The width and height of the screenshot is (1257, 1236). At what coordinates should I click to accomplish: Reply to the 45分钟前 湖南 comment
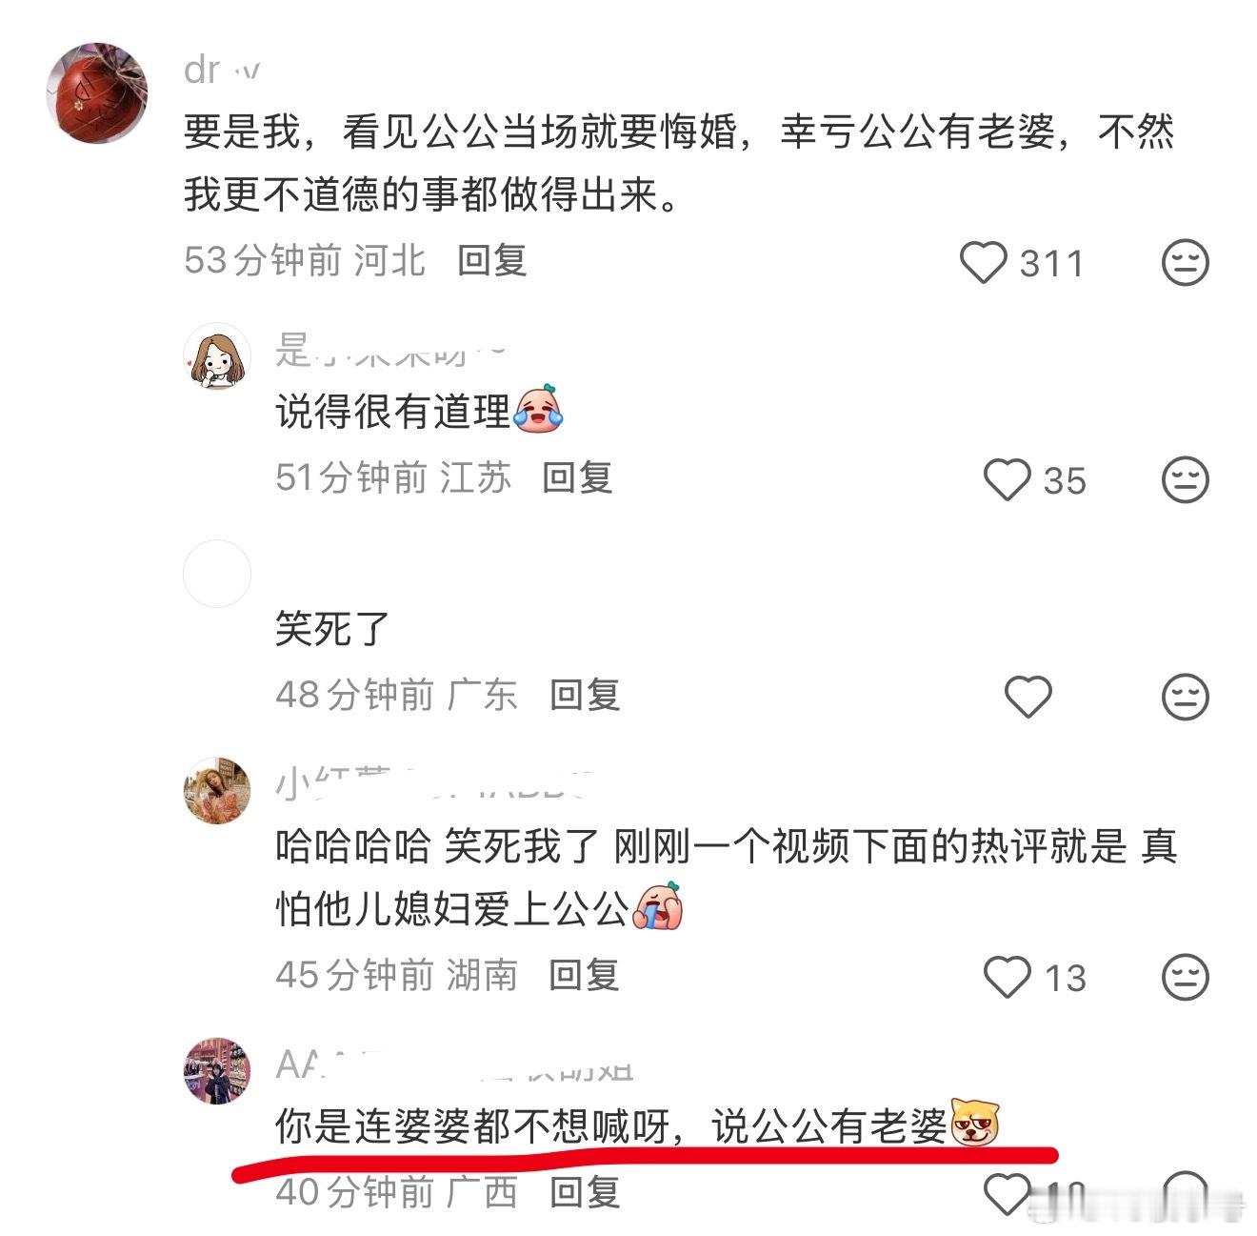585,975
